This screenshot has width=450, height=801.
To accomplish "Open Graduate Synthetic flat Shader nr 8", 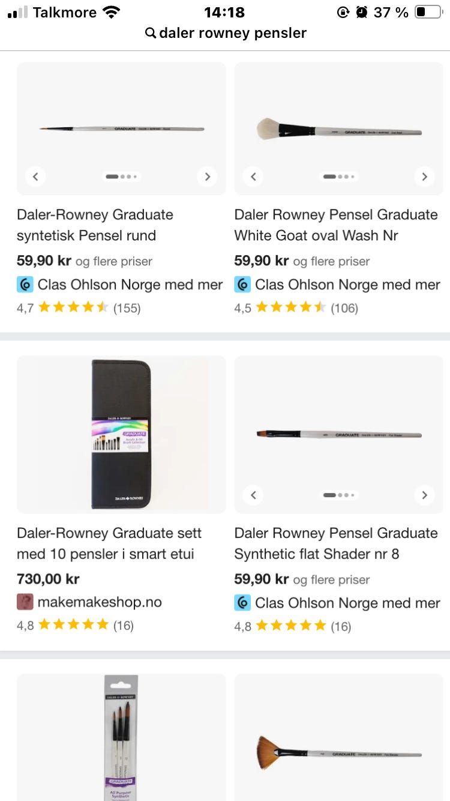I will 336,543.
